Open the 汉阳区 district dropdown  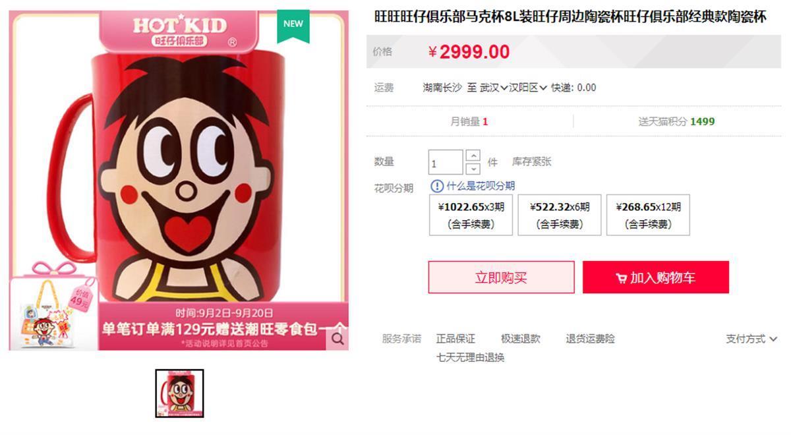[528, 88]
